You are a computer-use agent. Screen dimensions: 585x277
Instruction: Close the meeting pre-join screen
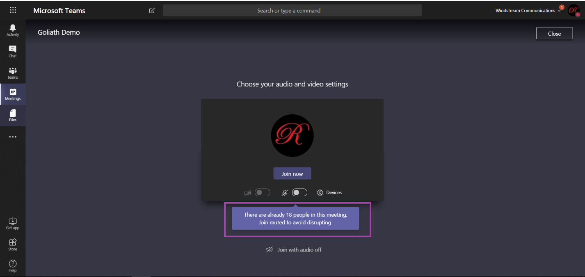pos(554,34)
